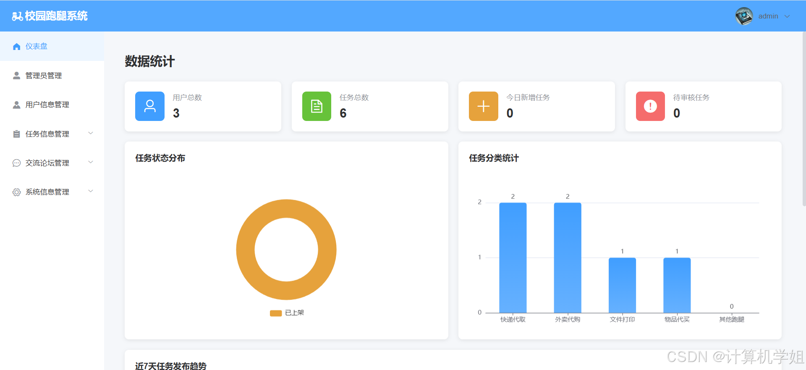Click the 用户总数 label
This screenshot has height=370, width=806.
(x=187, y=97)
